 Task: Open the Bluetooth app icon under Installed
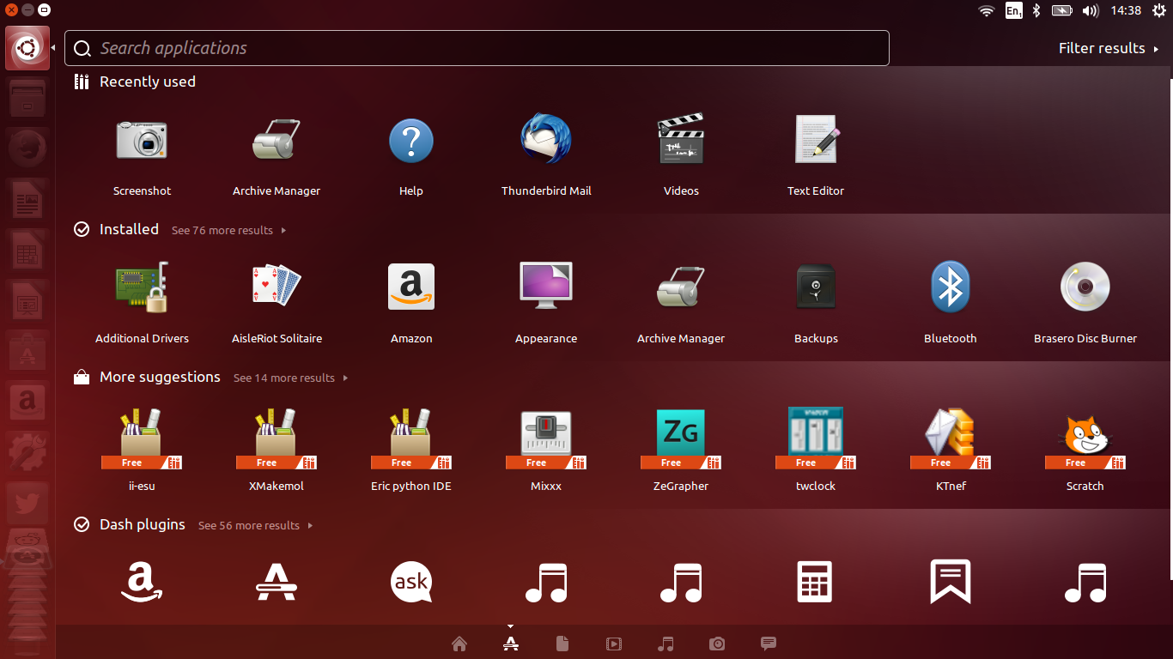(951, 287)
